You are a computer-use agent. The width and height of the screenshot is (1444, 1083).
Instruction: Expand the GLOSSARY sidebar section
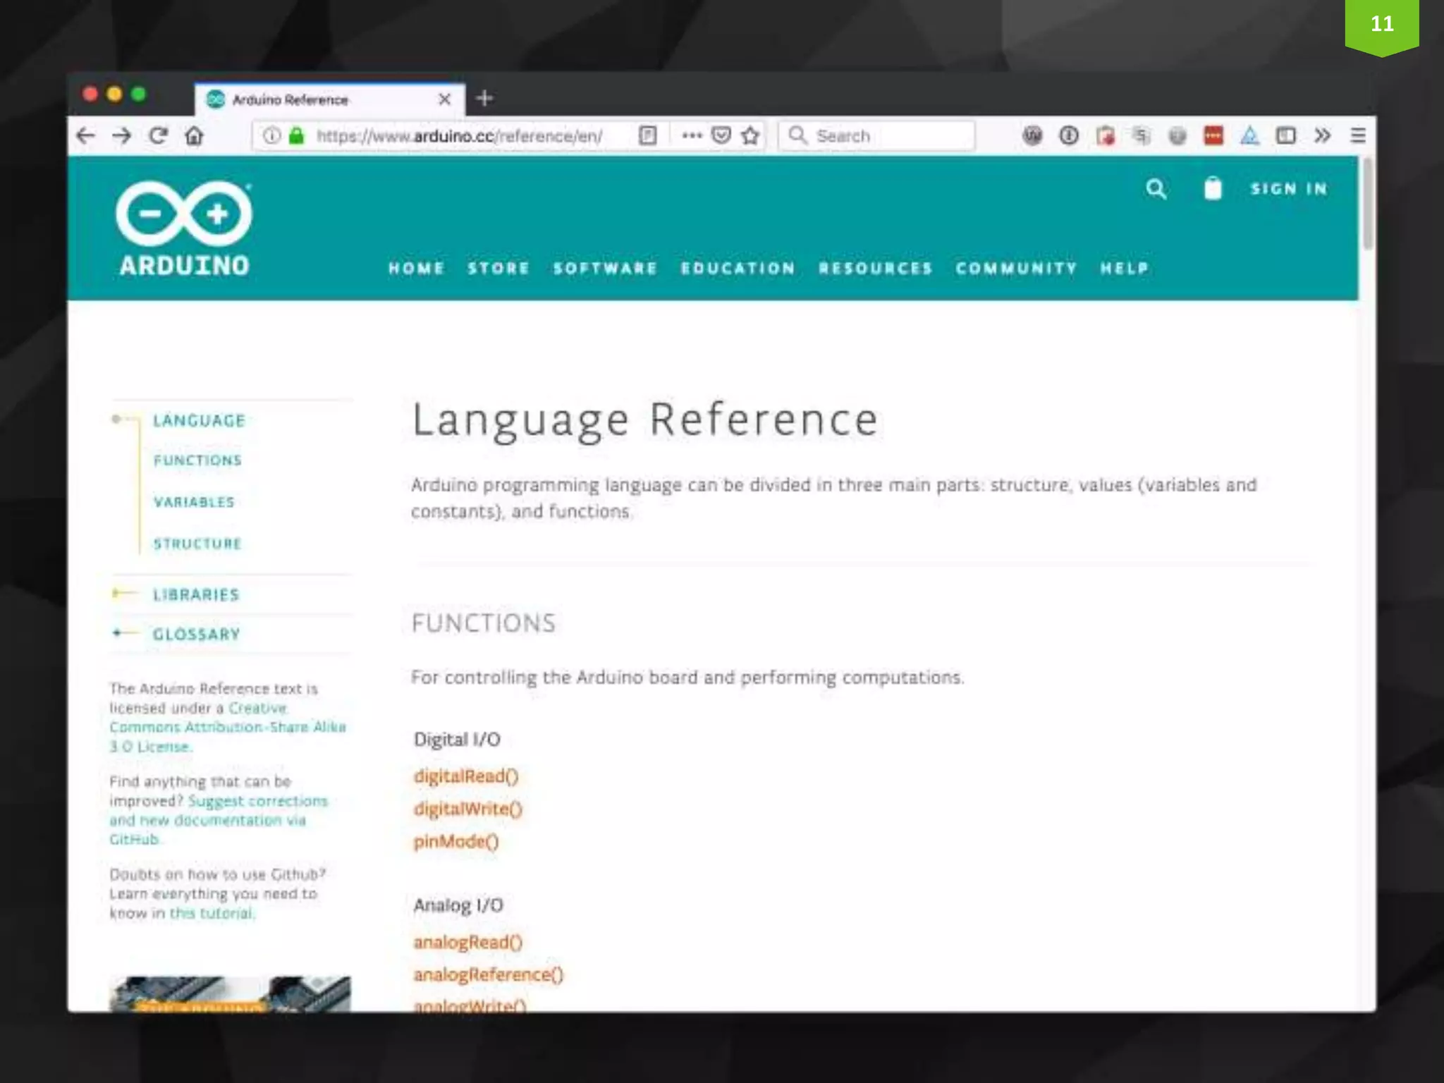pos(197,635)
